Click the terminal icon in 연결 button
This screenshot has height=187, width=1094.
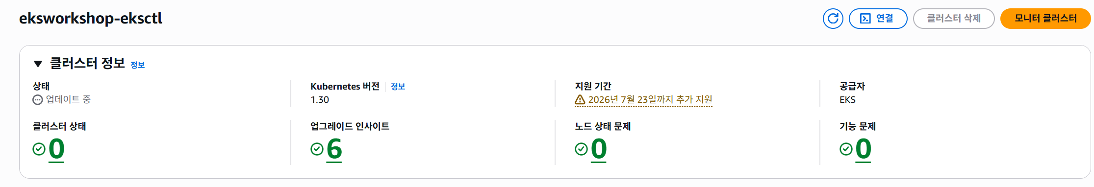tap(865, 19)
